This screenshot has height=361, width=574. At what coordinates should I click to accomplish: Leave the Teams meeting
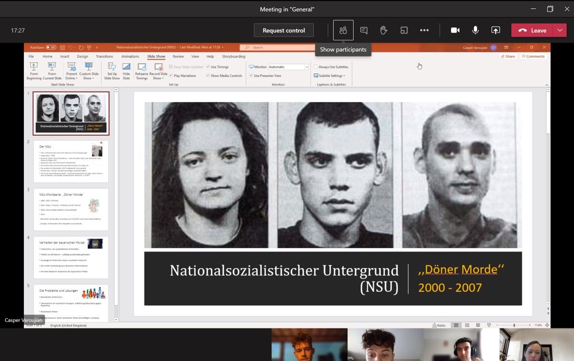point(532,30)
